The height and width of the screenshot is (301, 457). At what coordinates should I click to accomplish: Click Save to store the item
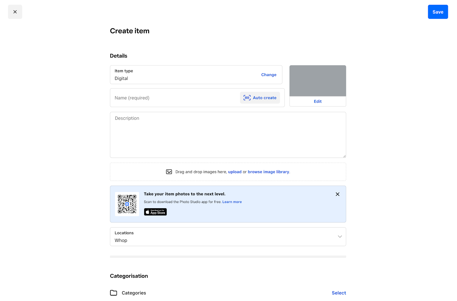point(438,12)
